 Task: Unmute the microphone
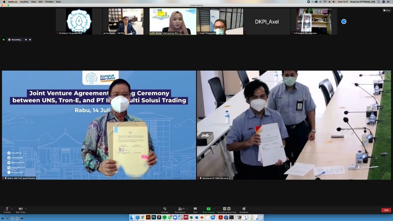click(7, 210)
